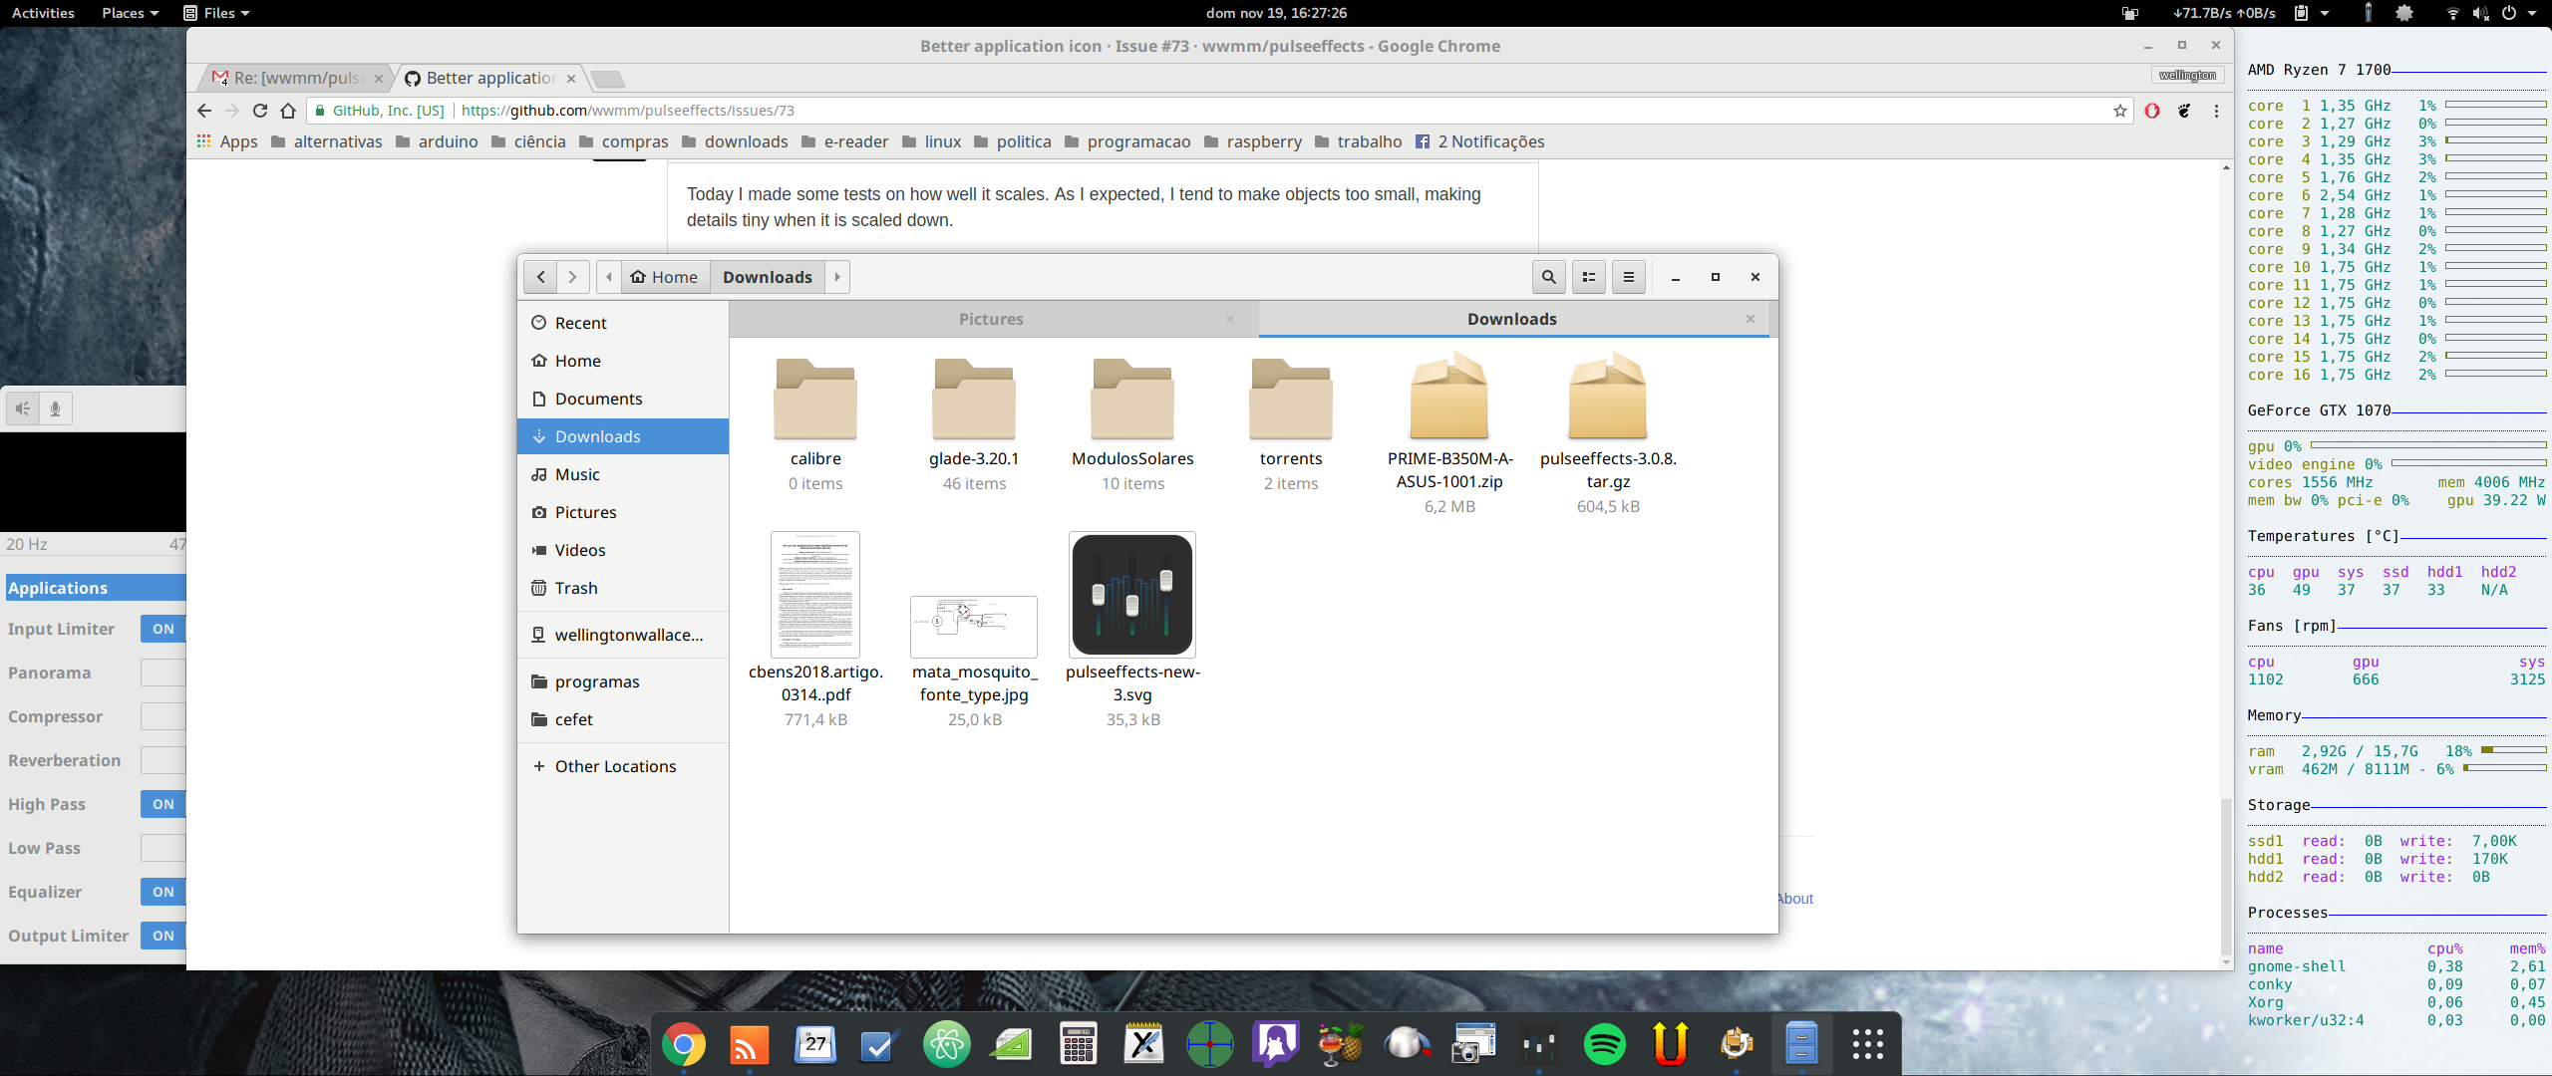Close the Better application Chrome tab
The image size is (2552, 1076).
571,78
